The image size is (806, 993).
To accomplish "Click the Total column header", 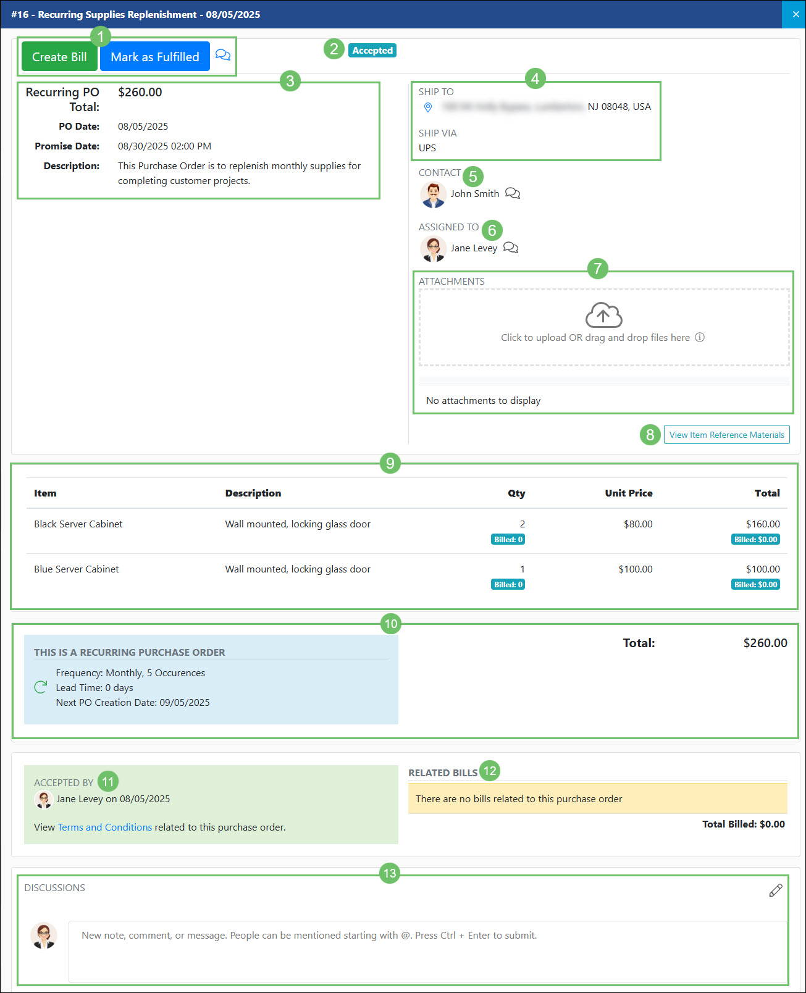I will pyautogui.click(x=767, y=493).
